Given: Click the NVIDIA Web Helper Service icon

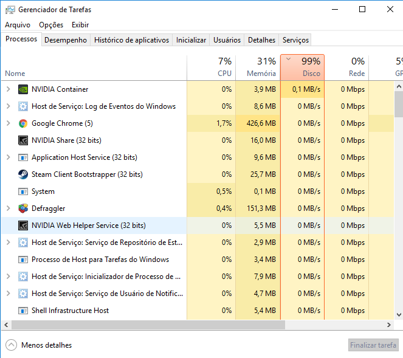Looking at the screenshot, I should coord(23,225).
